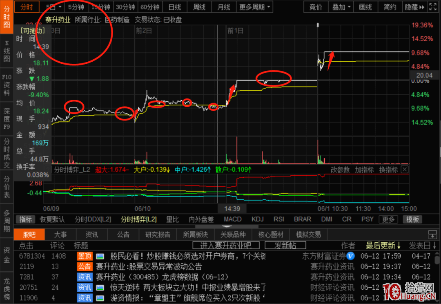Screen dimensions: 441x304
Task: Switch to the 周线 weekly chart
Action: tap(199, 7)
